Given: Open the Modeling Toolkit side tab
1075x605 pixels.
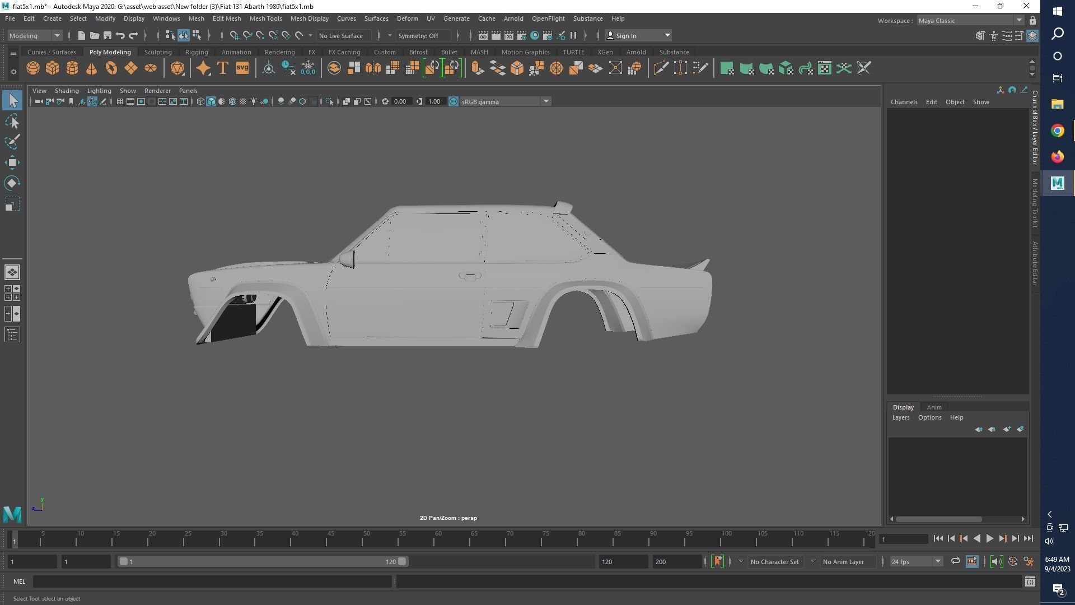Looking at the screenshot, I should pyautogui.click(x=1035, y=203).
